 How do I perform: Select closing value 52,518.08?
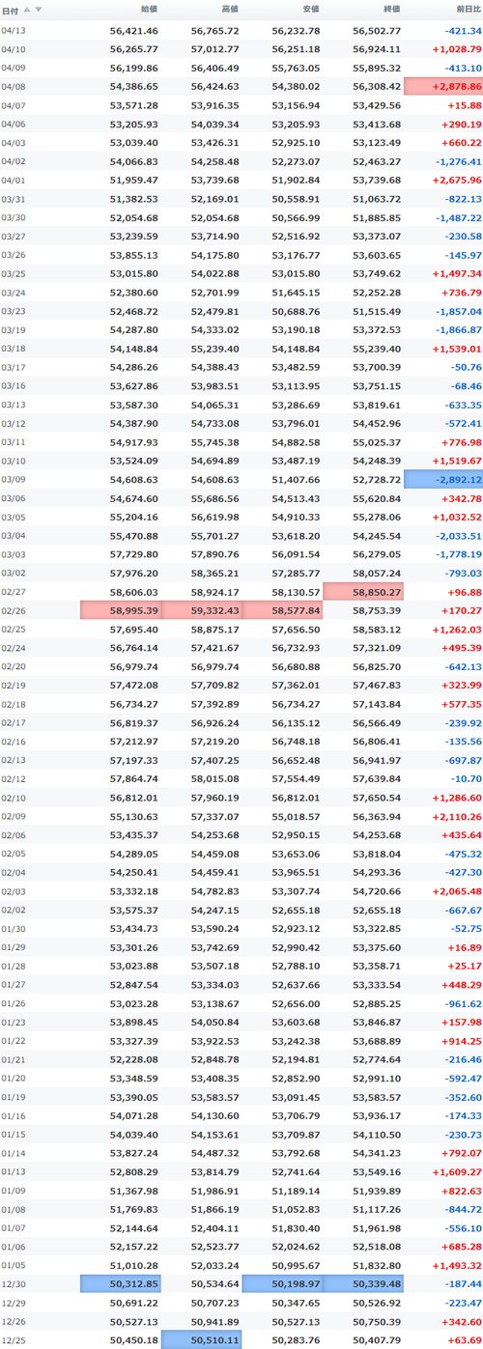point(377,1247)
